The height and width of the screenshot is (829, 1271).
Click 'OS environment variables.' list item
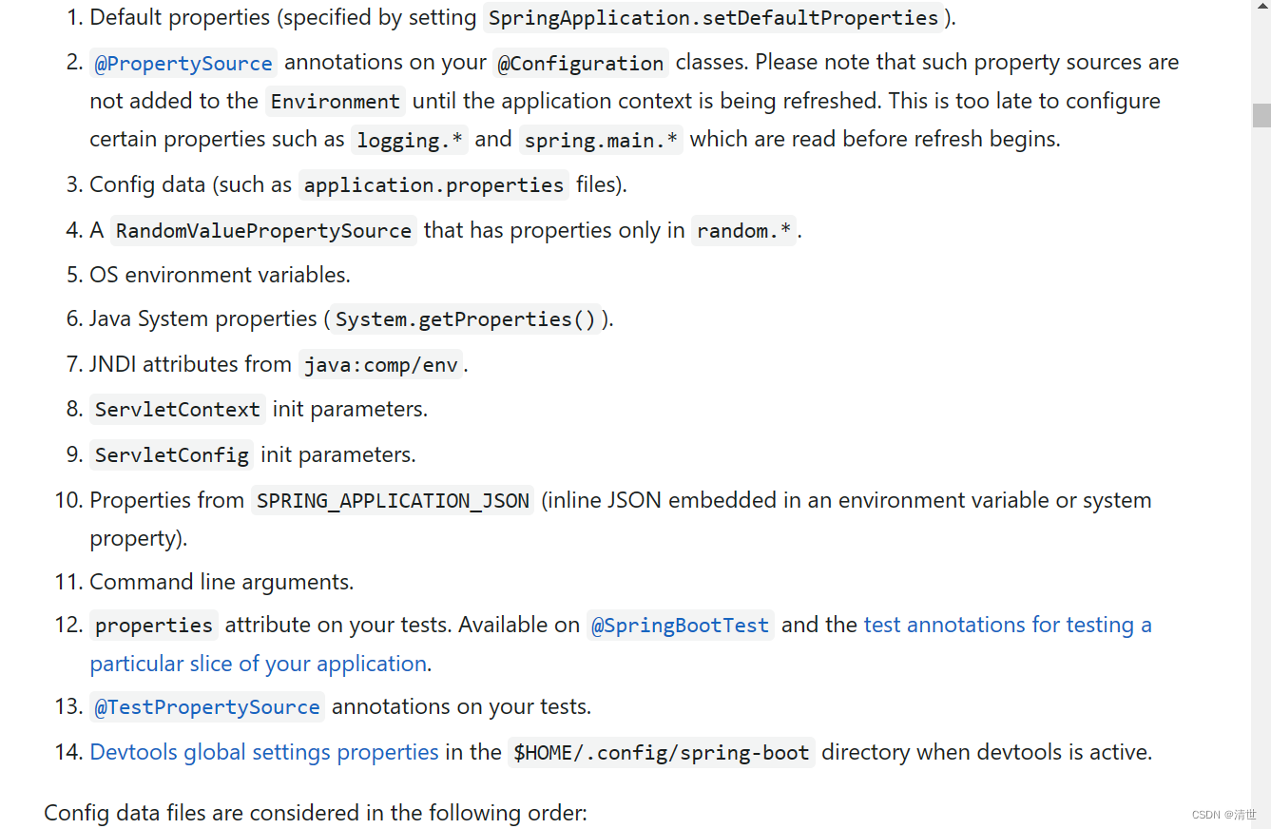(220, 275)
